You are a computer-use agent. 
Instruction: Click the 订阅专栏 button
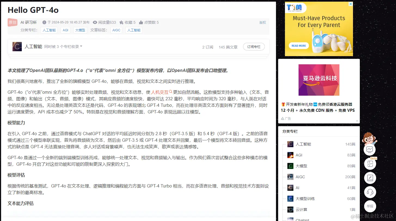pyautogui.click(x=254, y=47)
